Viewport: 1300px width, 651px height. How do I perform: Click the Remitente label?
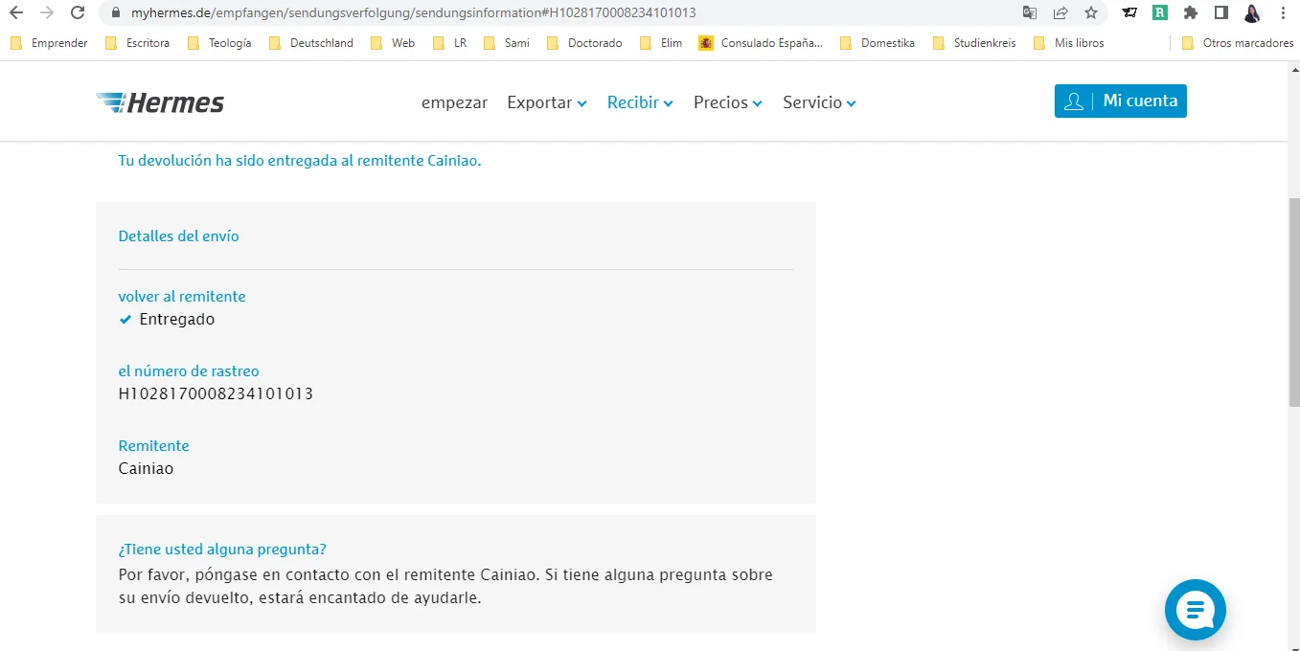(153, 446)
